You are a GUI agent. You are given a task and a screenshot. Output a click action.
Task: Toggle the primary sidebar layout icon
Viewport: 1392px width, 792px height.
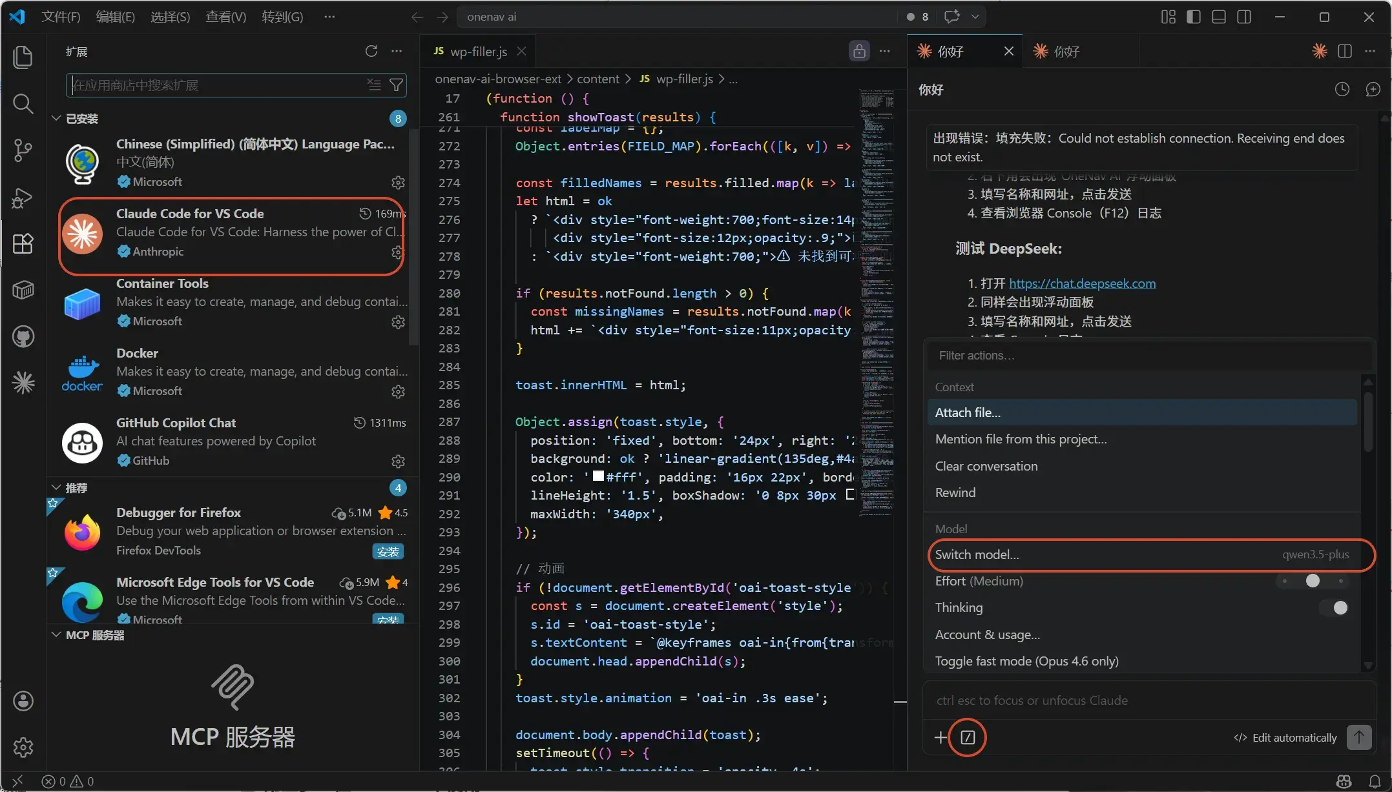1193,17
